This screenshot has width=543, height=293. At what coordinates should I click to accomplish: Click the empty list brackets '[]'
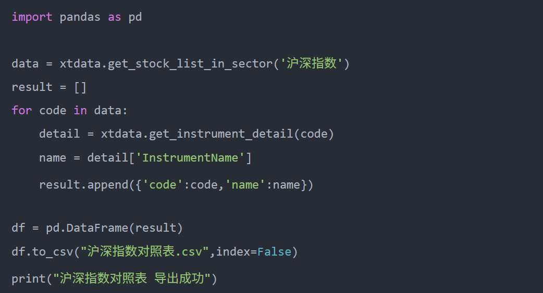(80, 87)
